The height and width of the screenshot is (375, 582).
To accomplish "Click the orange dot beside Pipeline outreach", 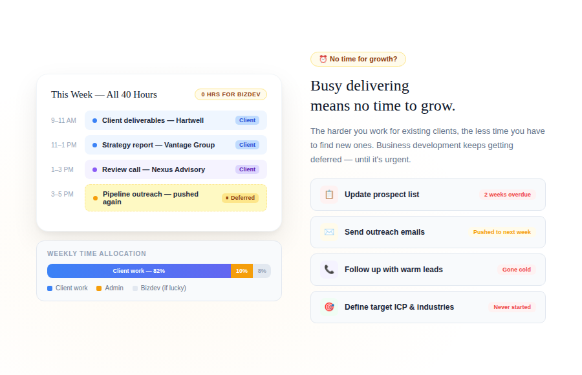I will click(96, 198).
